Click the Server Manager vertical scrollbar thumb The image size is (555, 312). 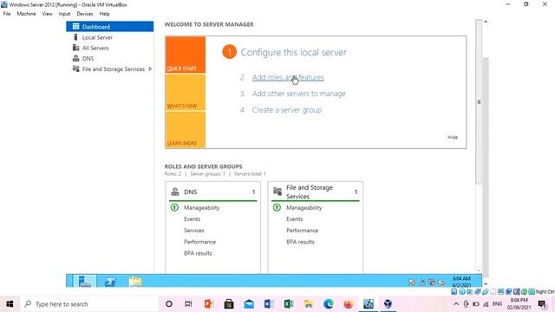click(x=479, y=102)
